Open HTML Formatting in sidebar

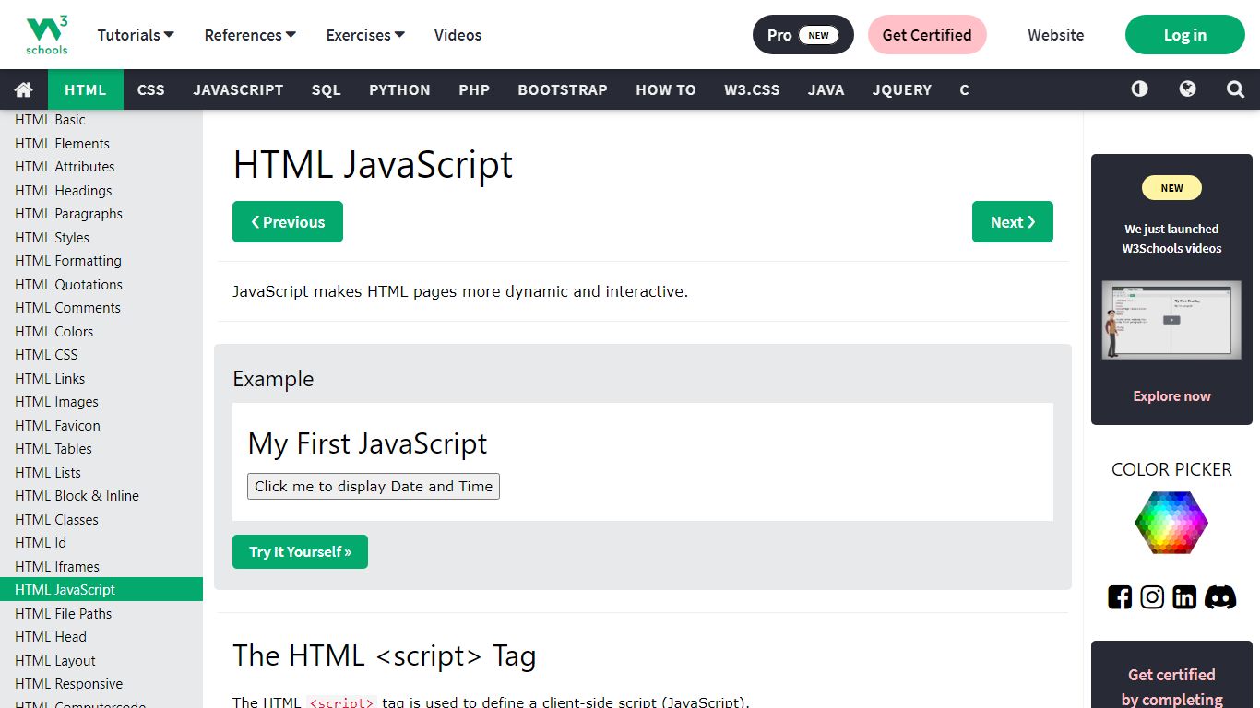pyautogui.click(x=101, y=261)
